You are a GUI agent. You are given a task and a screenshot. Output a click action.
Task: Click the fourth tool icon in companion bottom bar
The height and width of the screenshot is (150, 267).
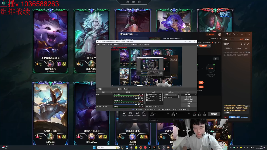pos(144,113)
